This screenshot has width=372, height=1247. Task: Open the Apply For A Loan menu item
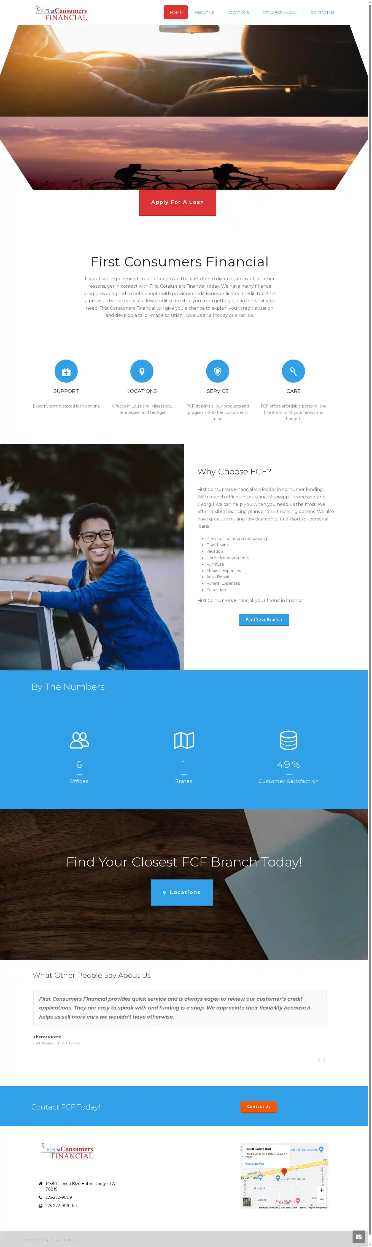click(279, 13)
